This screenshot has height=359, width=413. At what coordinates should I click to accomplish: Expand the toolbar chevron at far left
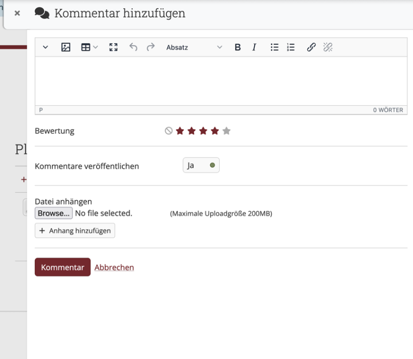(45, 47)
